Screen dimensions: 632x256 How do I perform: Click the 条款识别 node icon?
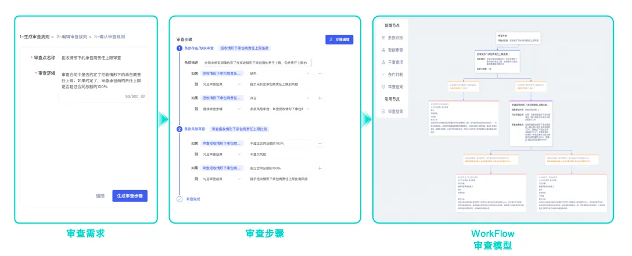(382, 38)
